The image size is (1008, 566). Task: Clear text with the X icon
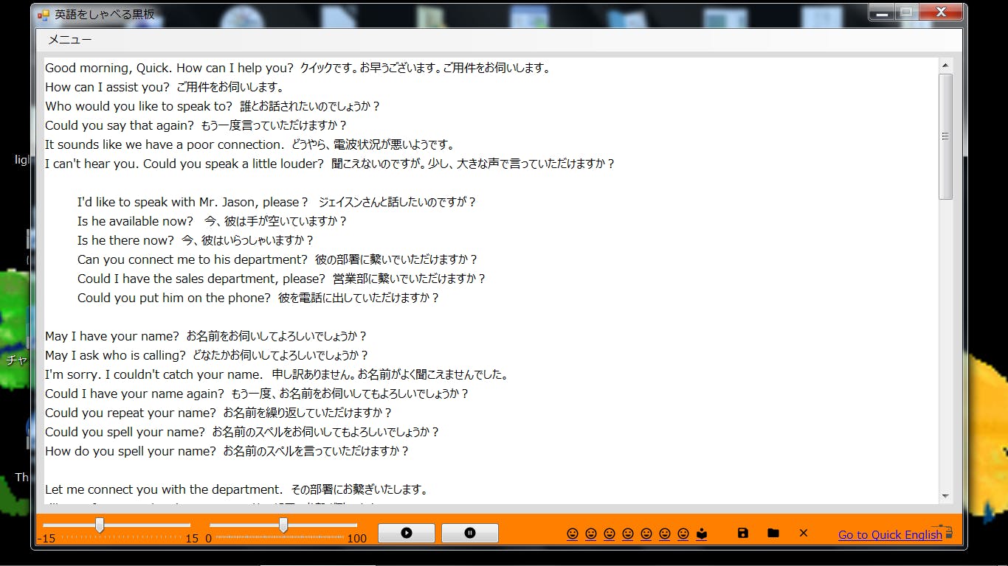[x=804, y=533]
